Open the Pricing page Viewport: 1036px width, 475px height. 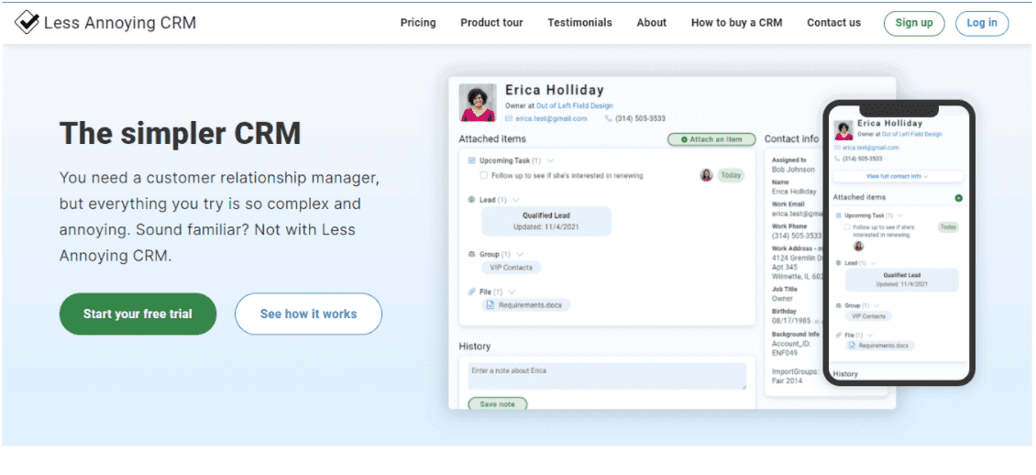[418, 22]
